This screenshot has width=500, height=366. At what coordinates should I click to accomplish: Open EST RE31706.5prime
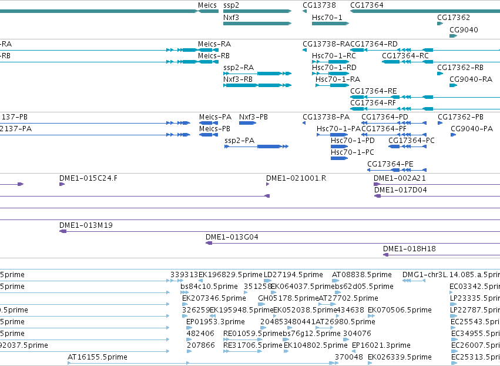[x=253, y=345]
